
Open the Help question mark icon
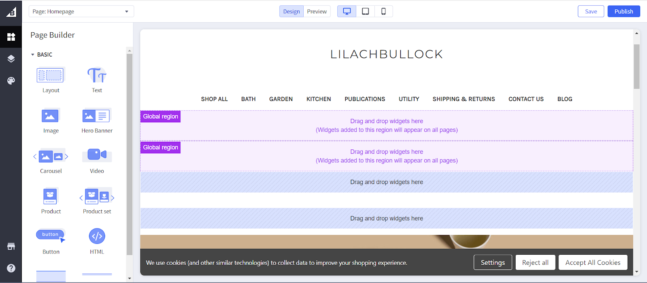[11, 268]
